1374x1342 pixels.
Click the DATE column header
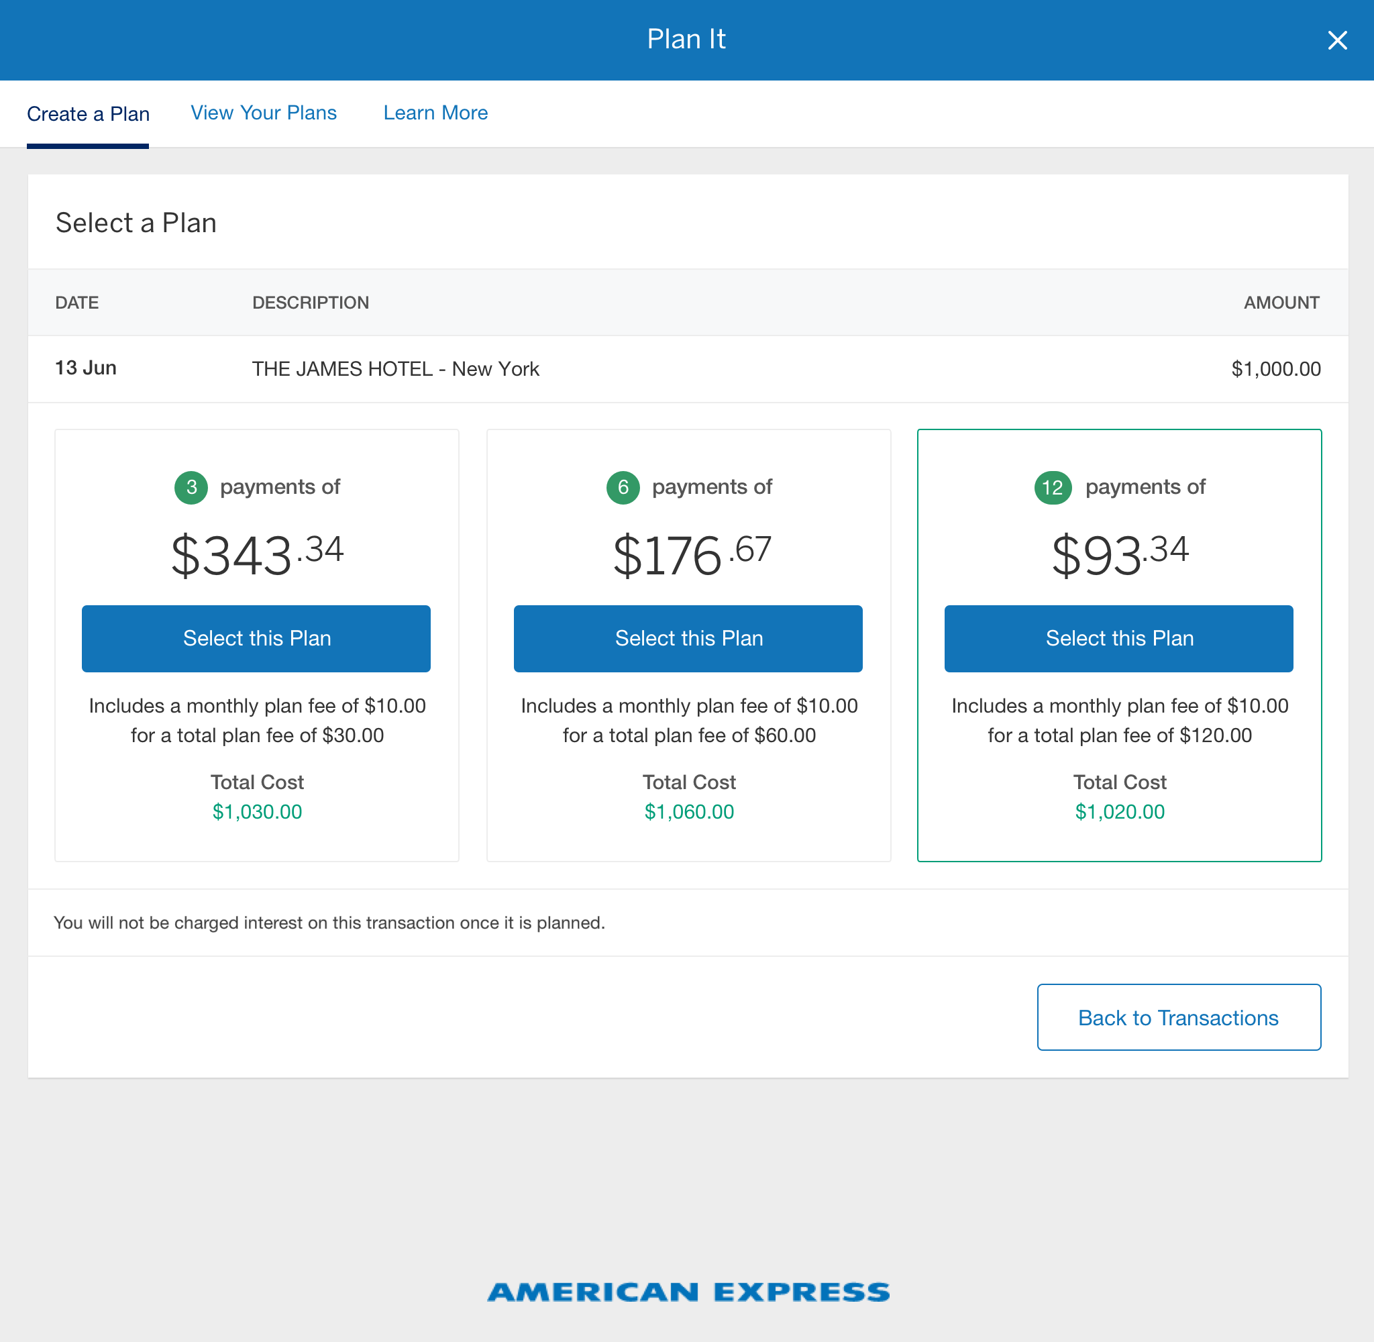76,303
